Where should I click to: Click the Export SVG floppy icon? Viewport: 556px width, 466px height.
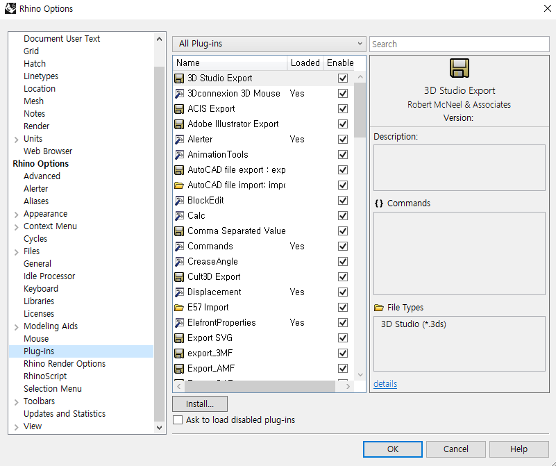(x=179, y=338)
